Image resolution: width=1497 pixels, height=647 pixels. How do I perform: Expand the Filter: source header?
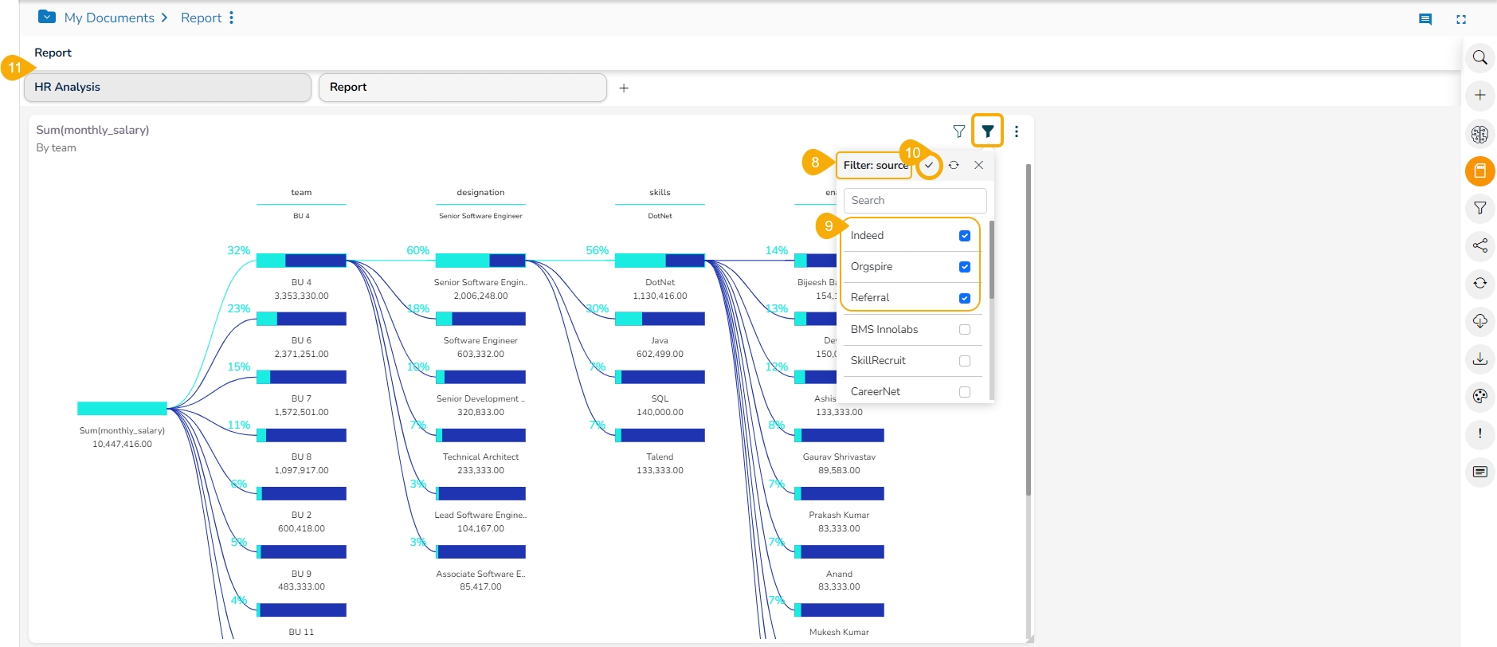875,165
